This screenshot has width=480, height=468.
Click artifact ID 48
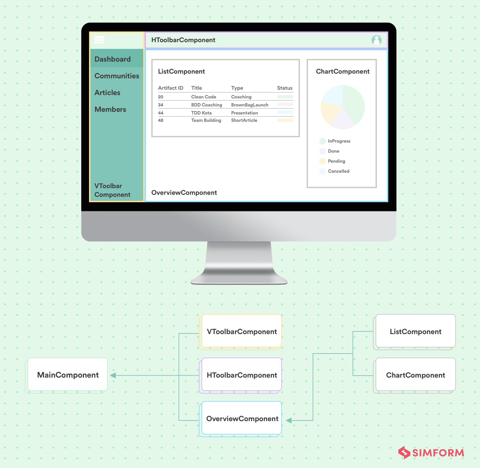click(x=161, y=120)
